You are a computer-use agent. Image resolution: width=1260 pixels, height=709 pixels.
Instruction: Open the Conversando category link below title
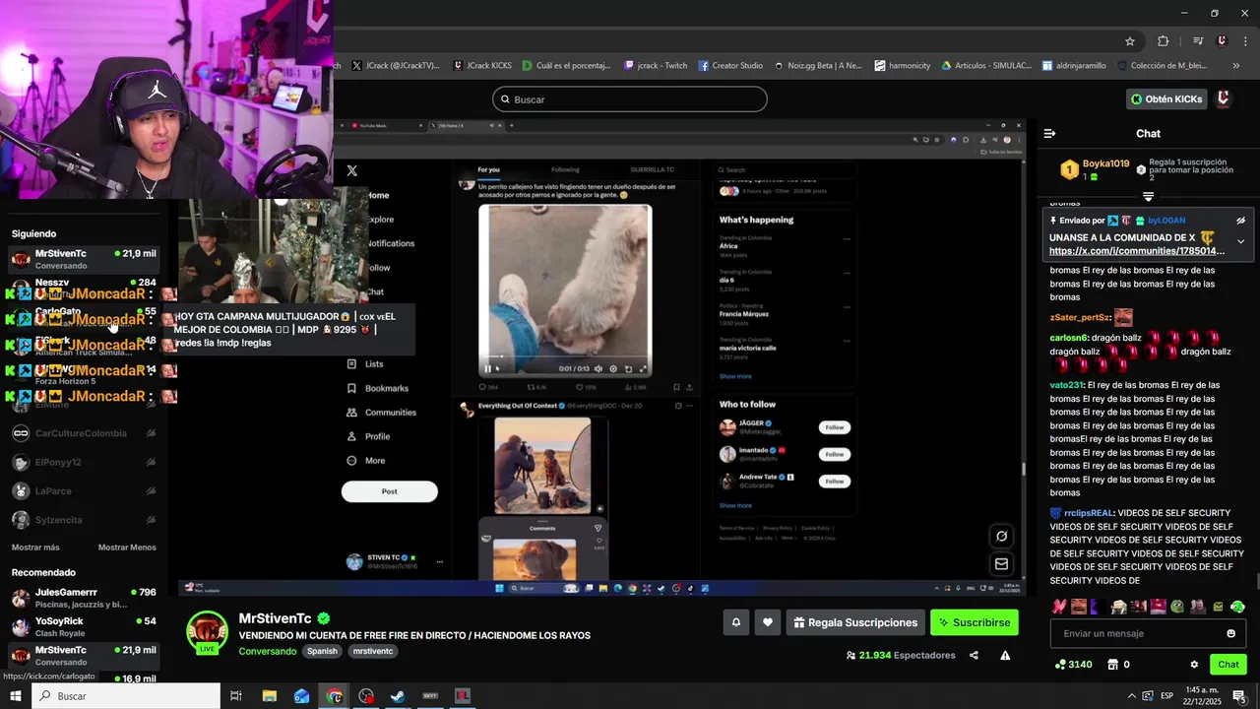click(x=268, y=652)
